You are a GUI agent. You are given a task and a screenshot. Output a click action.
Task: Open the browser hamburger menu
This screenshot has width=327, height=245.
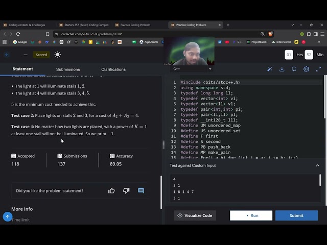(322, 34)
